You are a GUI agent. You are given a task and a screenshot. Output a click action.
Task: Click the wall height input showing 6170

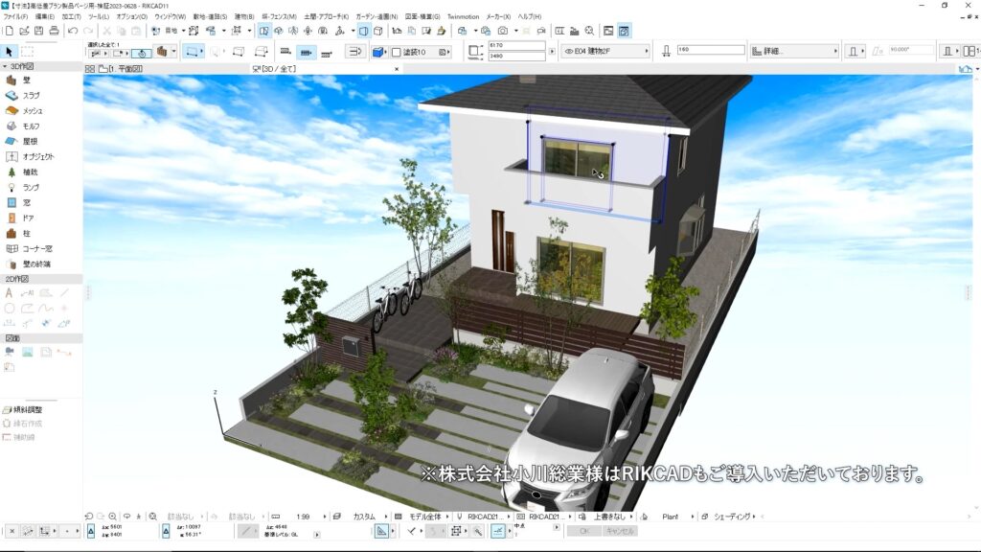[x=516, y=46]
